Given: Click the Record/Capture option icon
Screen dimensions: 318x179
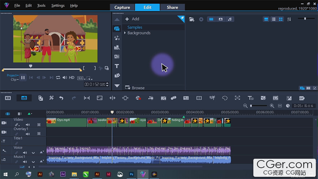Looking at the screenshot, I should 138,98.
